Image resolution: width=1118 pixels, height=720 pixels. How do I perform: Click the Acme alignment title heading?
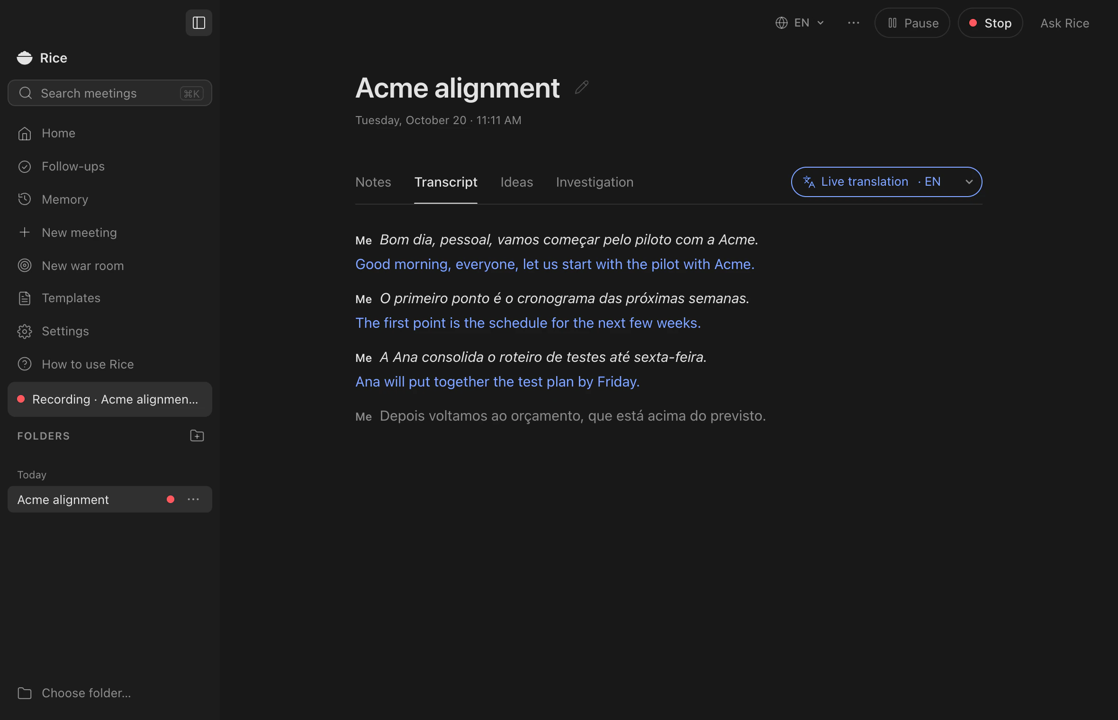click(x=458, y=88)
